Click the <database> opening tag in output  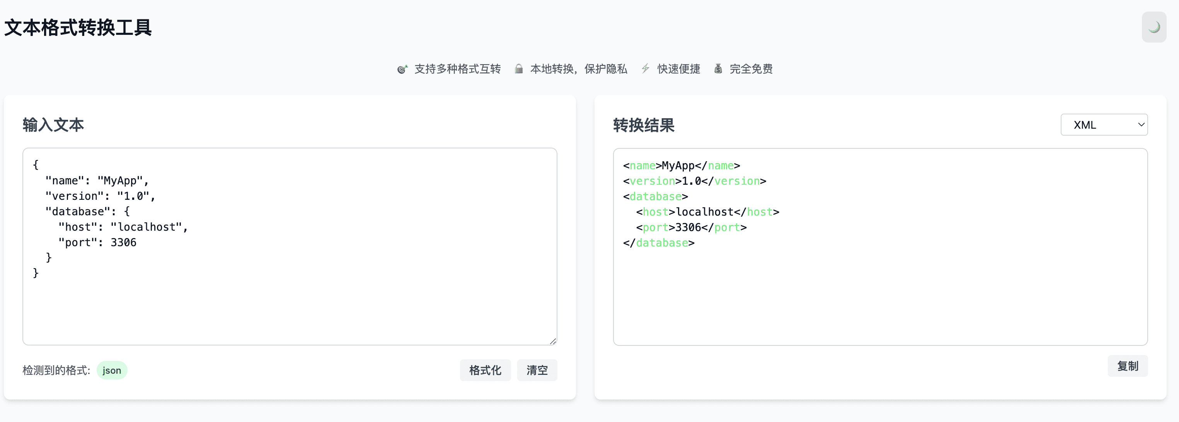click(655, 196)
